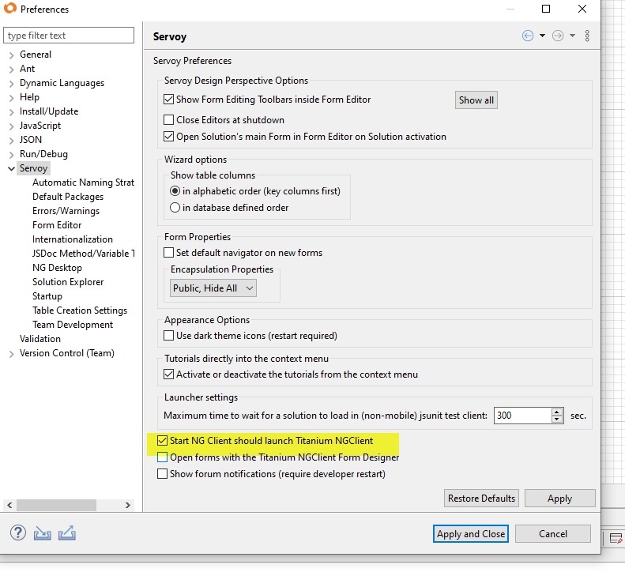Screen dimensions: 625x572
Task: Toggle Show Form Editing Toolbars checkbox
Action: coord(168,100)
